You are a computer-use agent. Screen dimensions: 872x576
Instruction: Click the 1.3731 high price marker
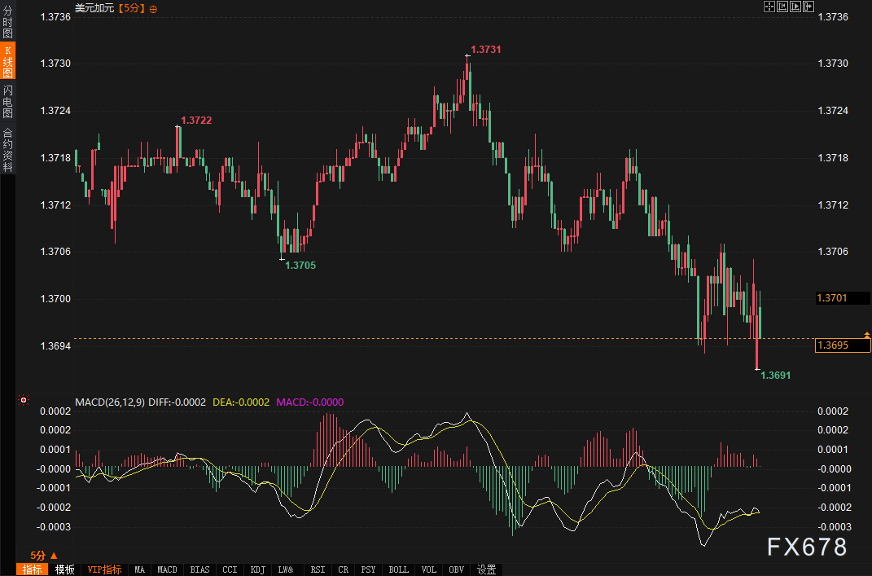(x=486, y=50)
